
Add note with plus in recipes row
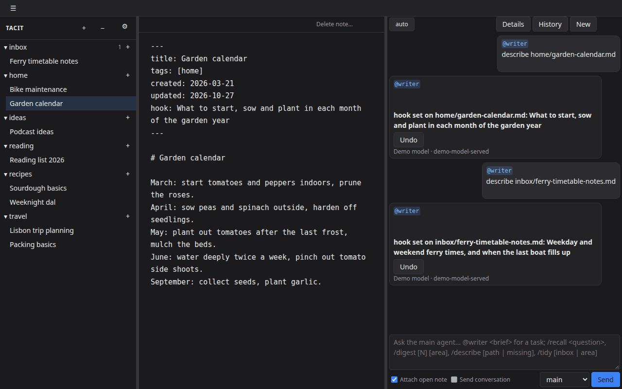click(x=128, y=174)
